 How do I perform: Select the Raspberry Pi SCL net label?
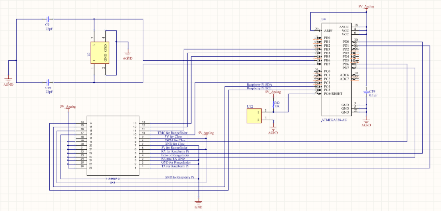pyautogui.click(x=259, y=88)
